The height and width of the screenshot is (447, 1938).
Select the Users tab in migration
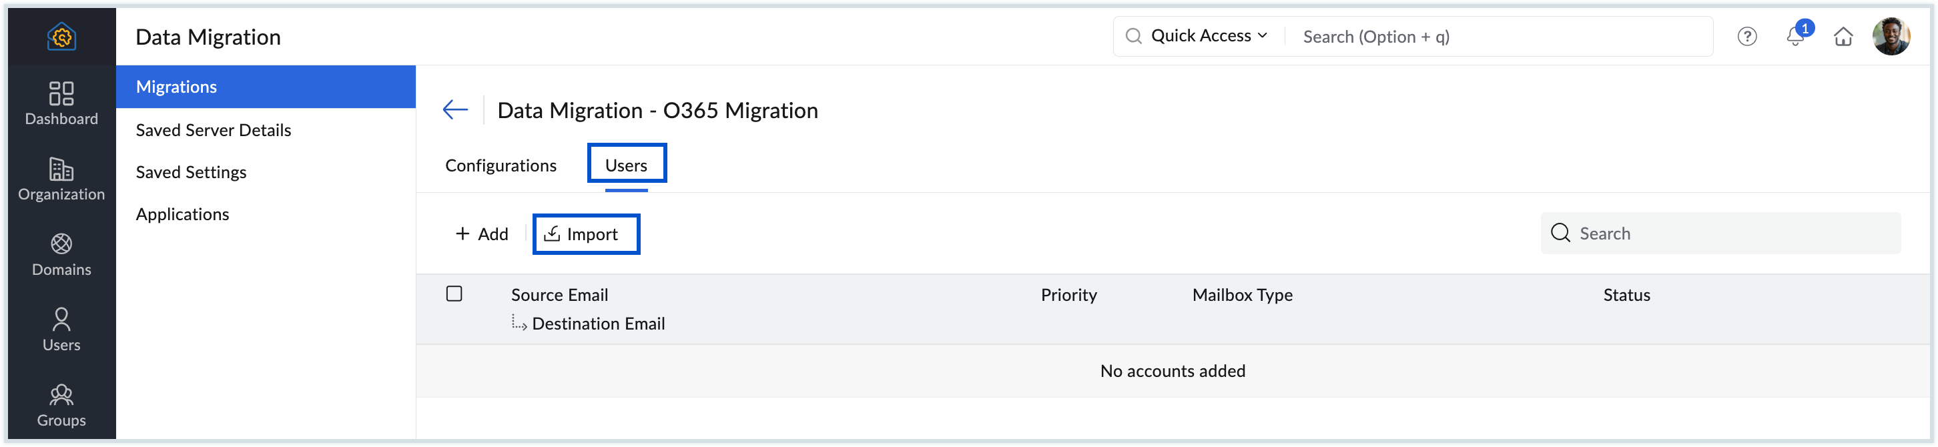(x=626, y=165)
